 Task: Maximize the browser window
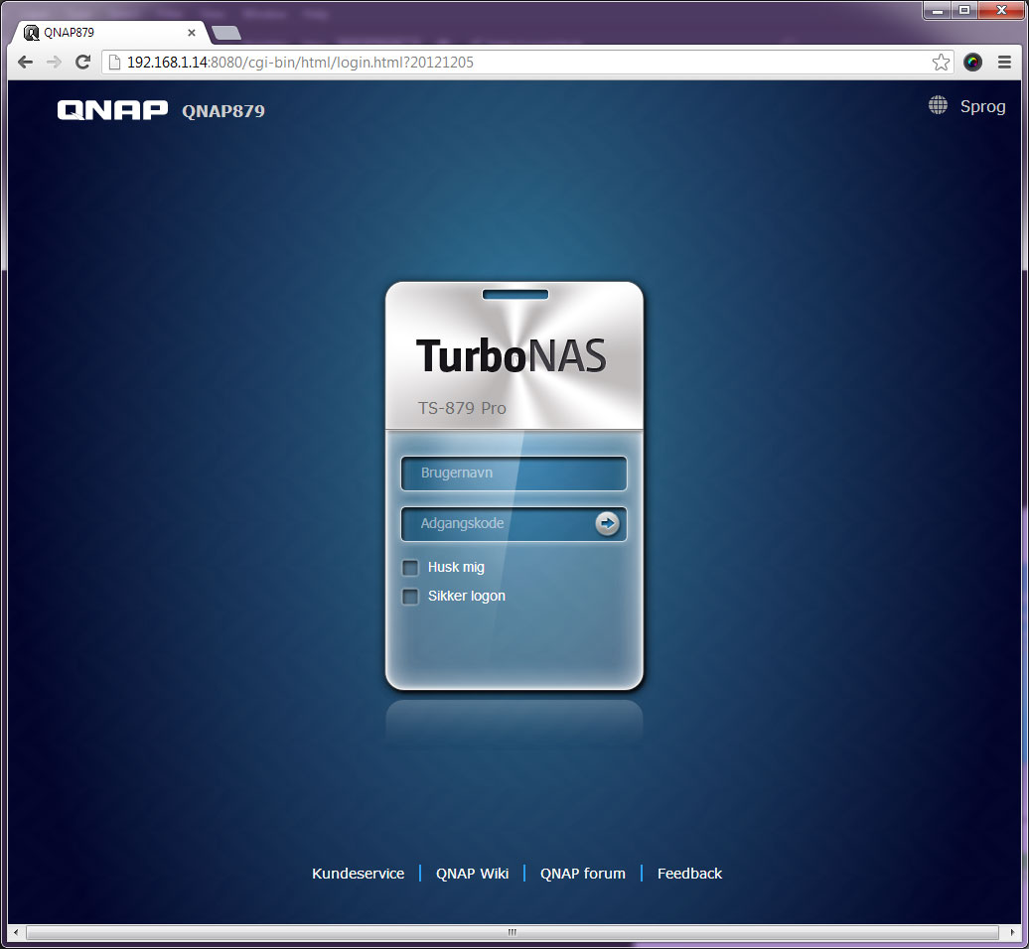click(x=964, y=10)
